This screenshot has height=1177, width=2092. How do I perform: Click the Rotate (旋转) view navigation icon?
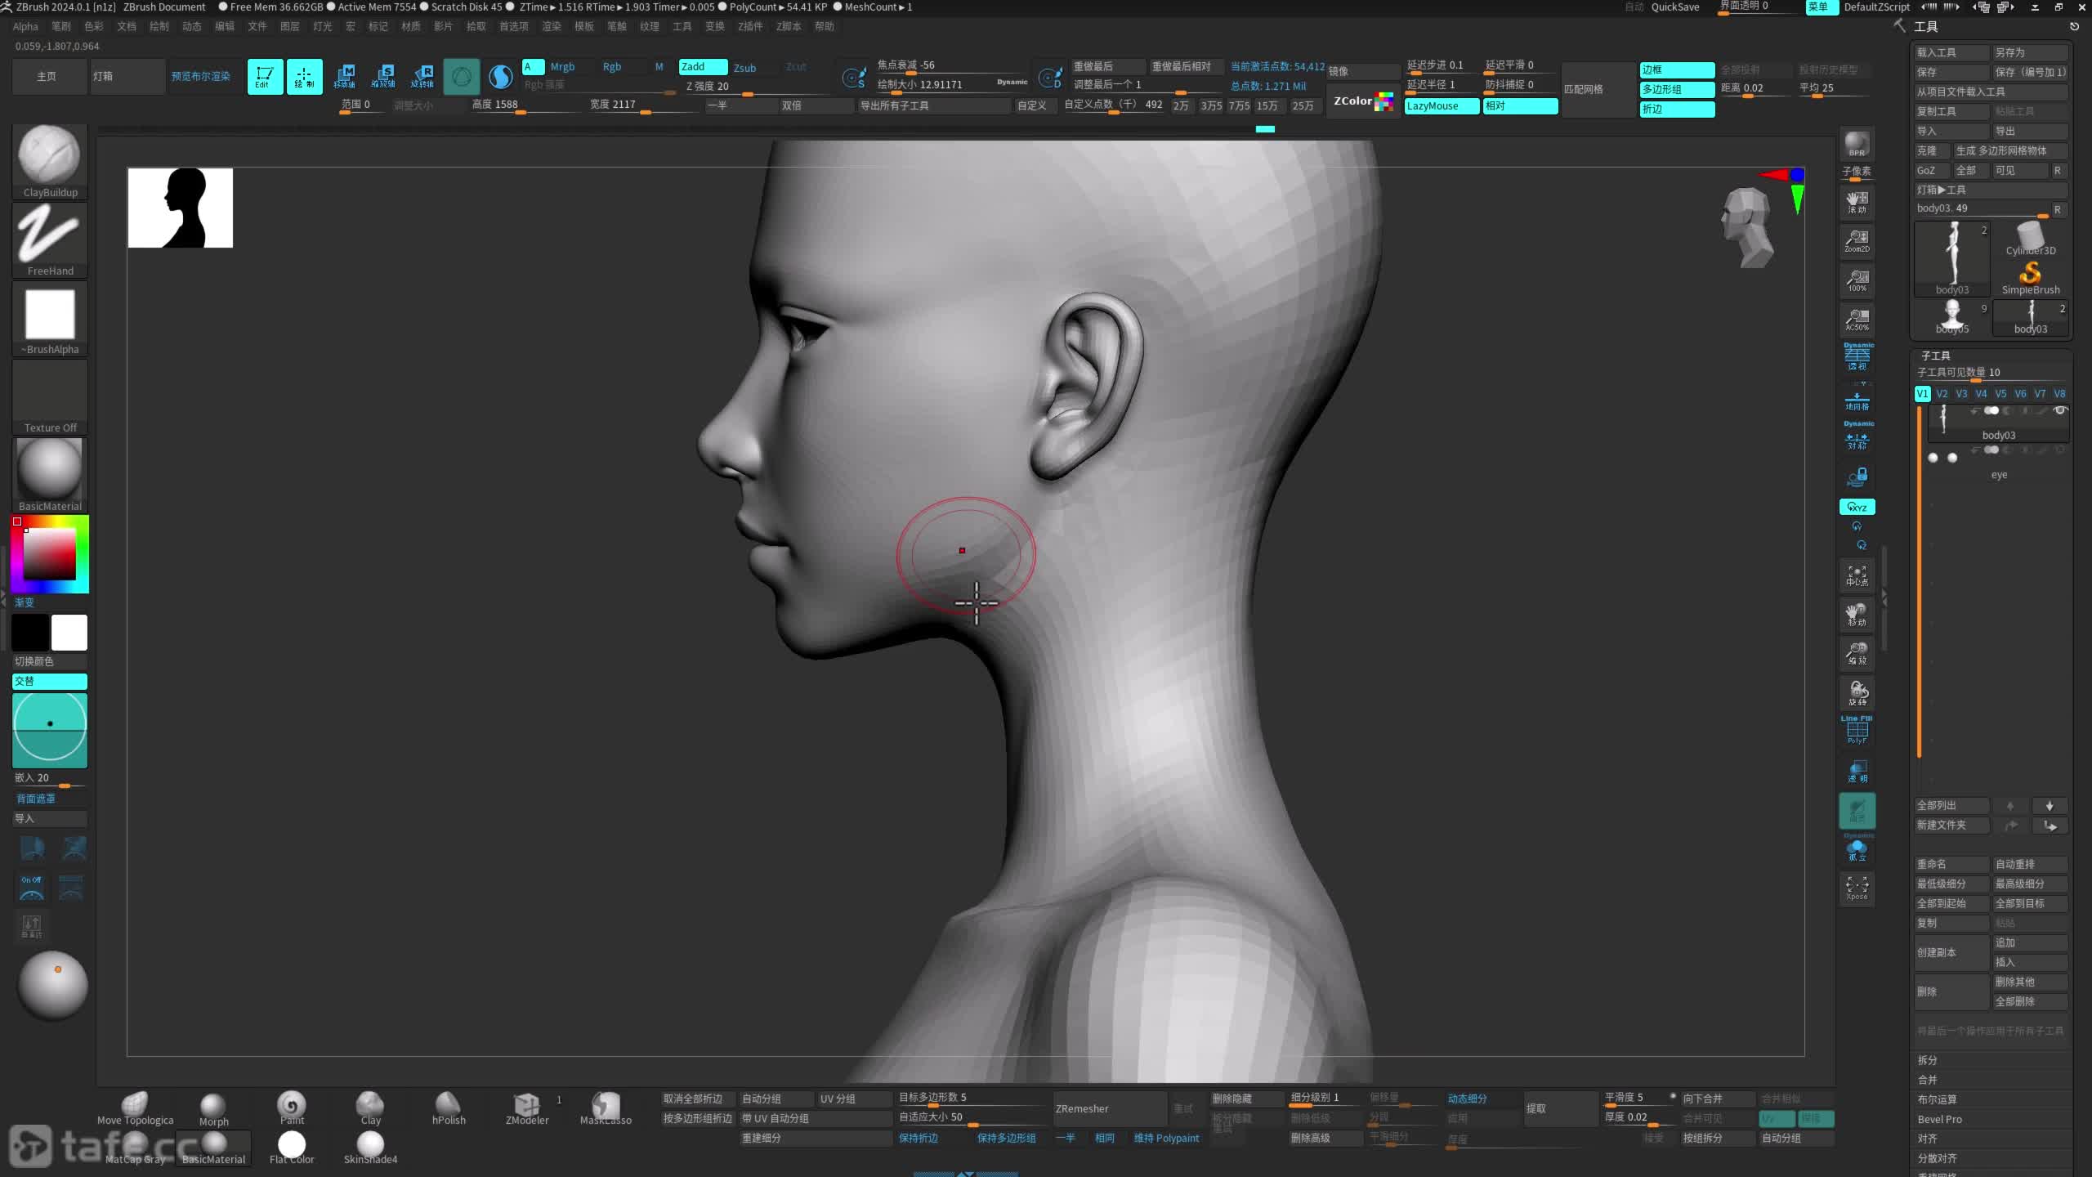pos(1857,693)
